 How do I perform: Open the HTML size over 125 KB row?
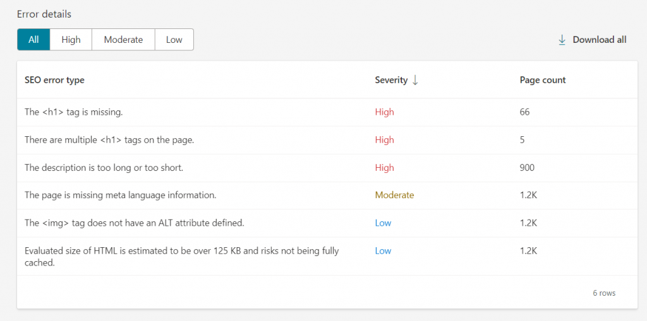tap(328, 256)
